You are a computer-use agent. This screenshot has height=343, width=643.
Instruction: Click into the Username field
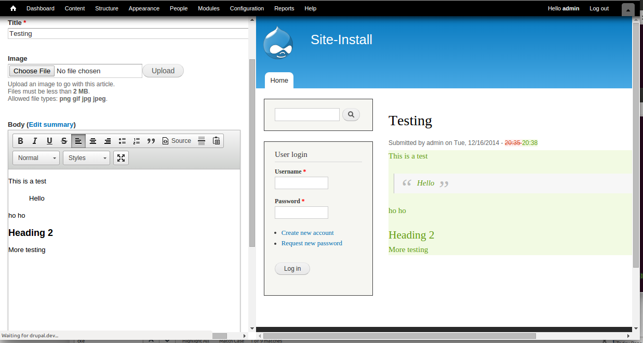click(x=301, y=183)
